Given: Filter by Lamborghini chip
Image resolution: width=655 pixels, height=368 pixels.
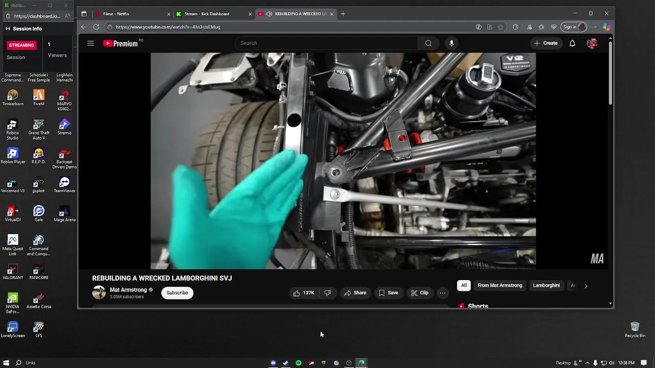Looking at the screenshot, I should (546, 285).
